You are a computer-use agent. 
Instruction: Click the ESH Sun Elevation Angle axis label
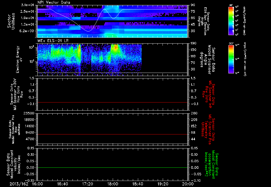204,21
